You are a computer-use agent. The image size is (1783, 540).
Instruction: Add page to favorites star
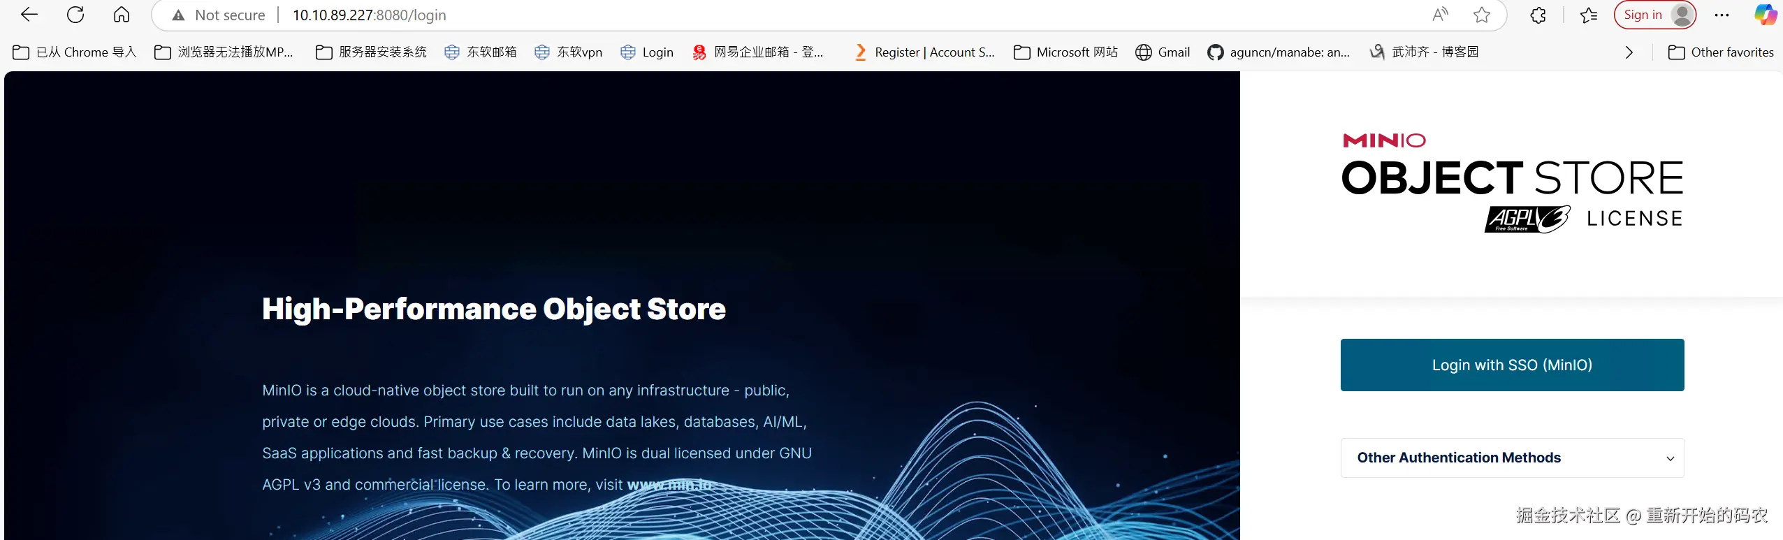pos(1482,15)
